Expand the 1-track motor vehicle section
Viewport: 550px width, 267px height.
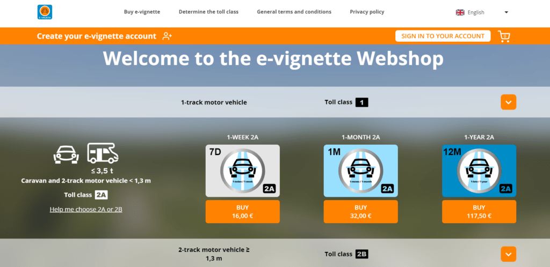point(508,102)
